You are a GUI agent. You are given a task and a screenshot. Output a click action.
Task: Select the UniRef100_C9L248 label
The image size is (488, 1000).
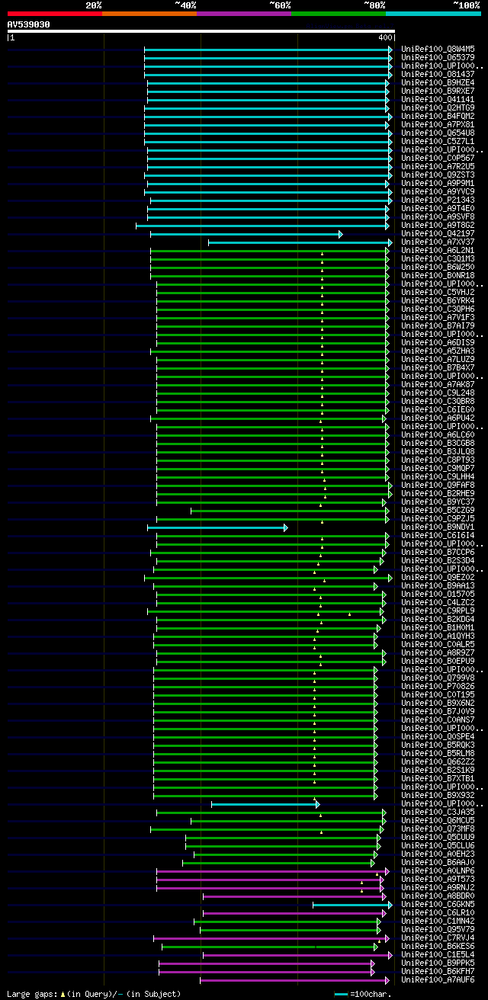[438, 393]
